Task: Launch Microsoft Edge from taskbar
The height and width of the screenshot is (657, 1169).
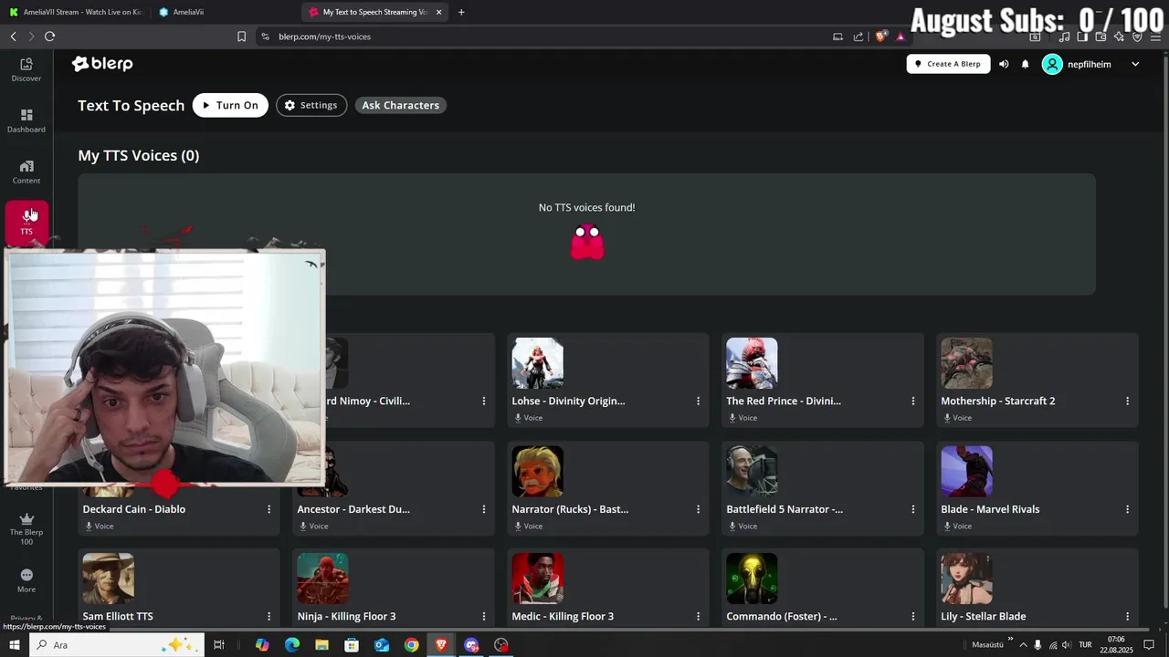Action: pyautogui.click(x=292, y=645)
